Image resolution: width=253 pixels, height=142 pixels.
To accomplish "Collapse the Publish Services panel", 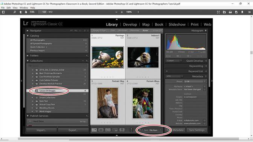I will click(27, 116).
